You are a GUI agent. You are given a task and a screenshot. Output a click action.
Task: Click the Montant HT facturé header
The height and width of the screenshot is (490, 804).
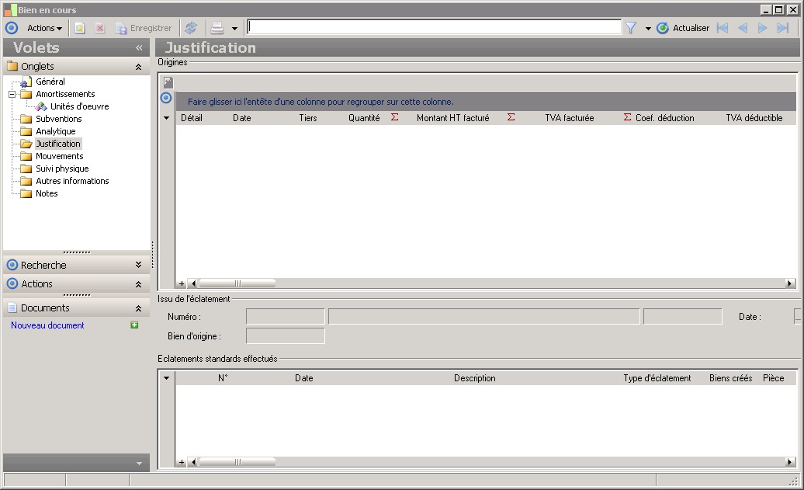point(452,118)
